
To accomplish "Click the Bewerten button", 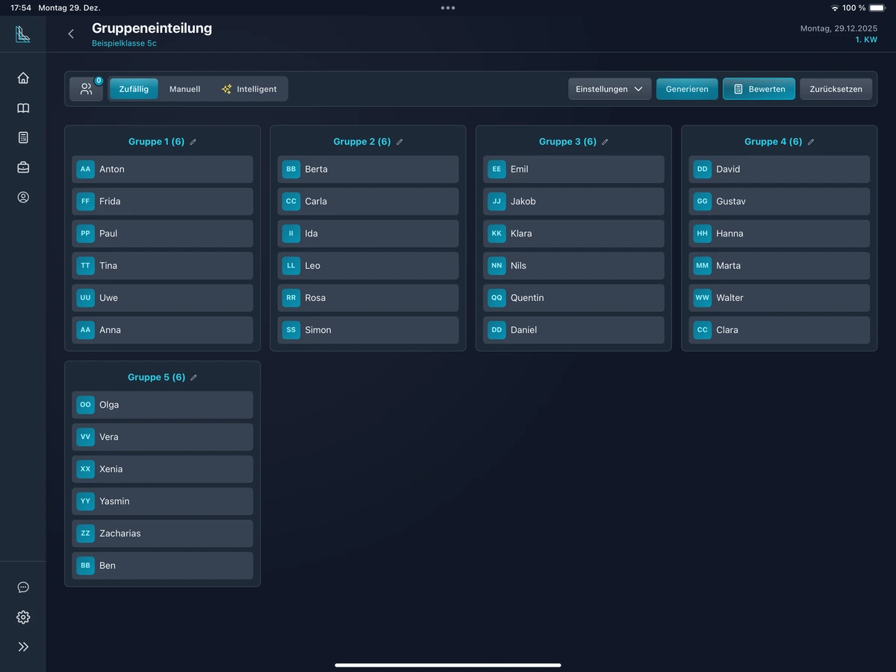I will (x=759, y=89).
